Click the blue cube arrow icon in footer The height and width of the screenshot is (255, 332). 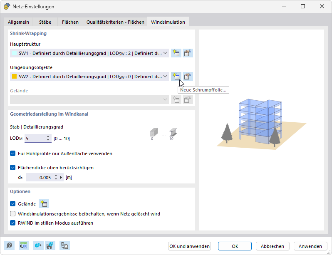[38, 246]
